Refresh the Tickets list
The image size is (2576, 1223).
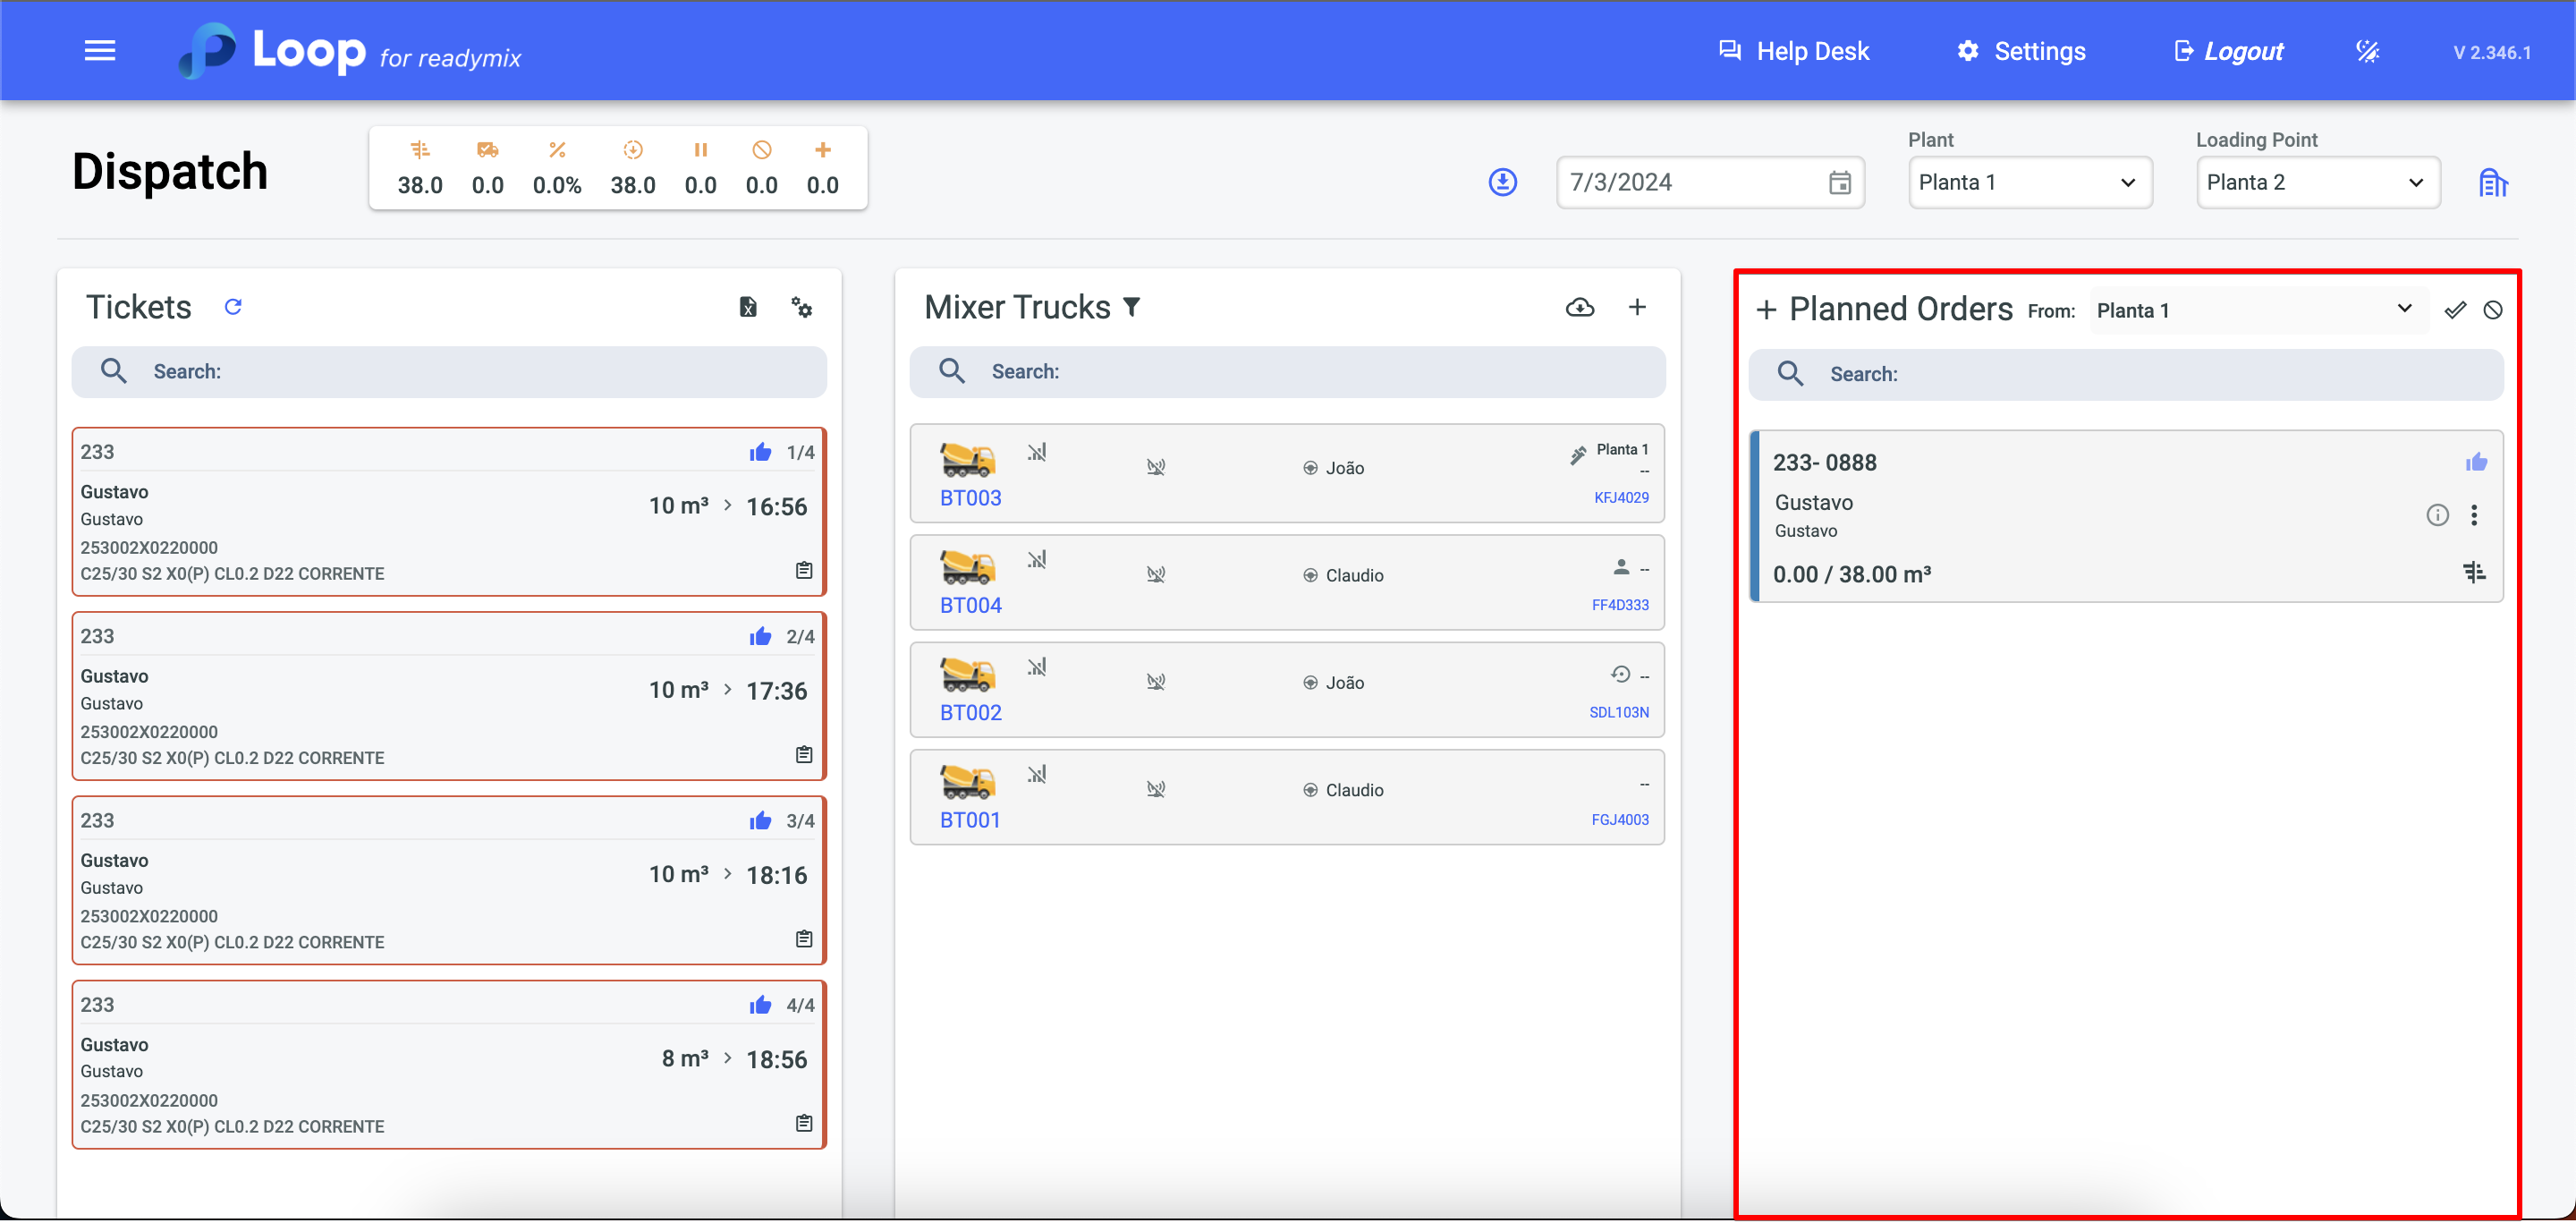(233, 307)
